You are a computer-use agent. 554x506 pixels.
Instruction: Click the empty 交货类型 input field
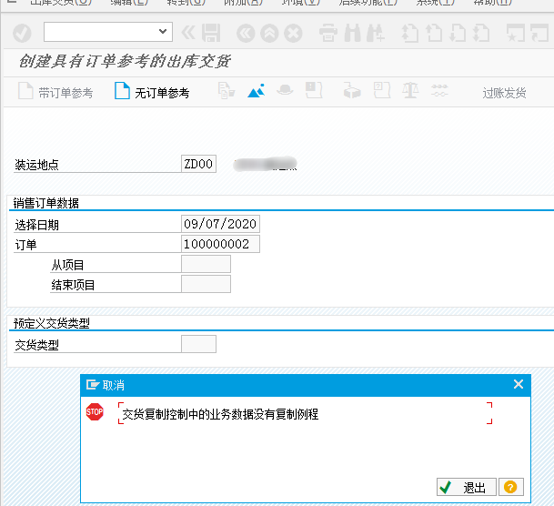tap(198, 344)
